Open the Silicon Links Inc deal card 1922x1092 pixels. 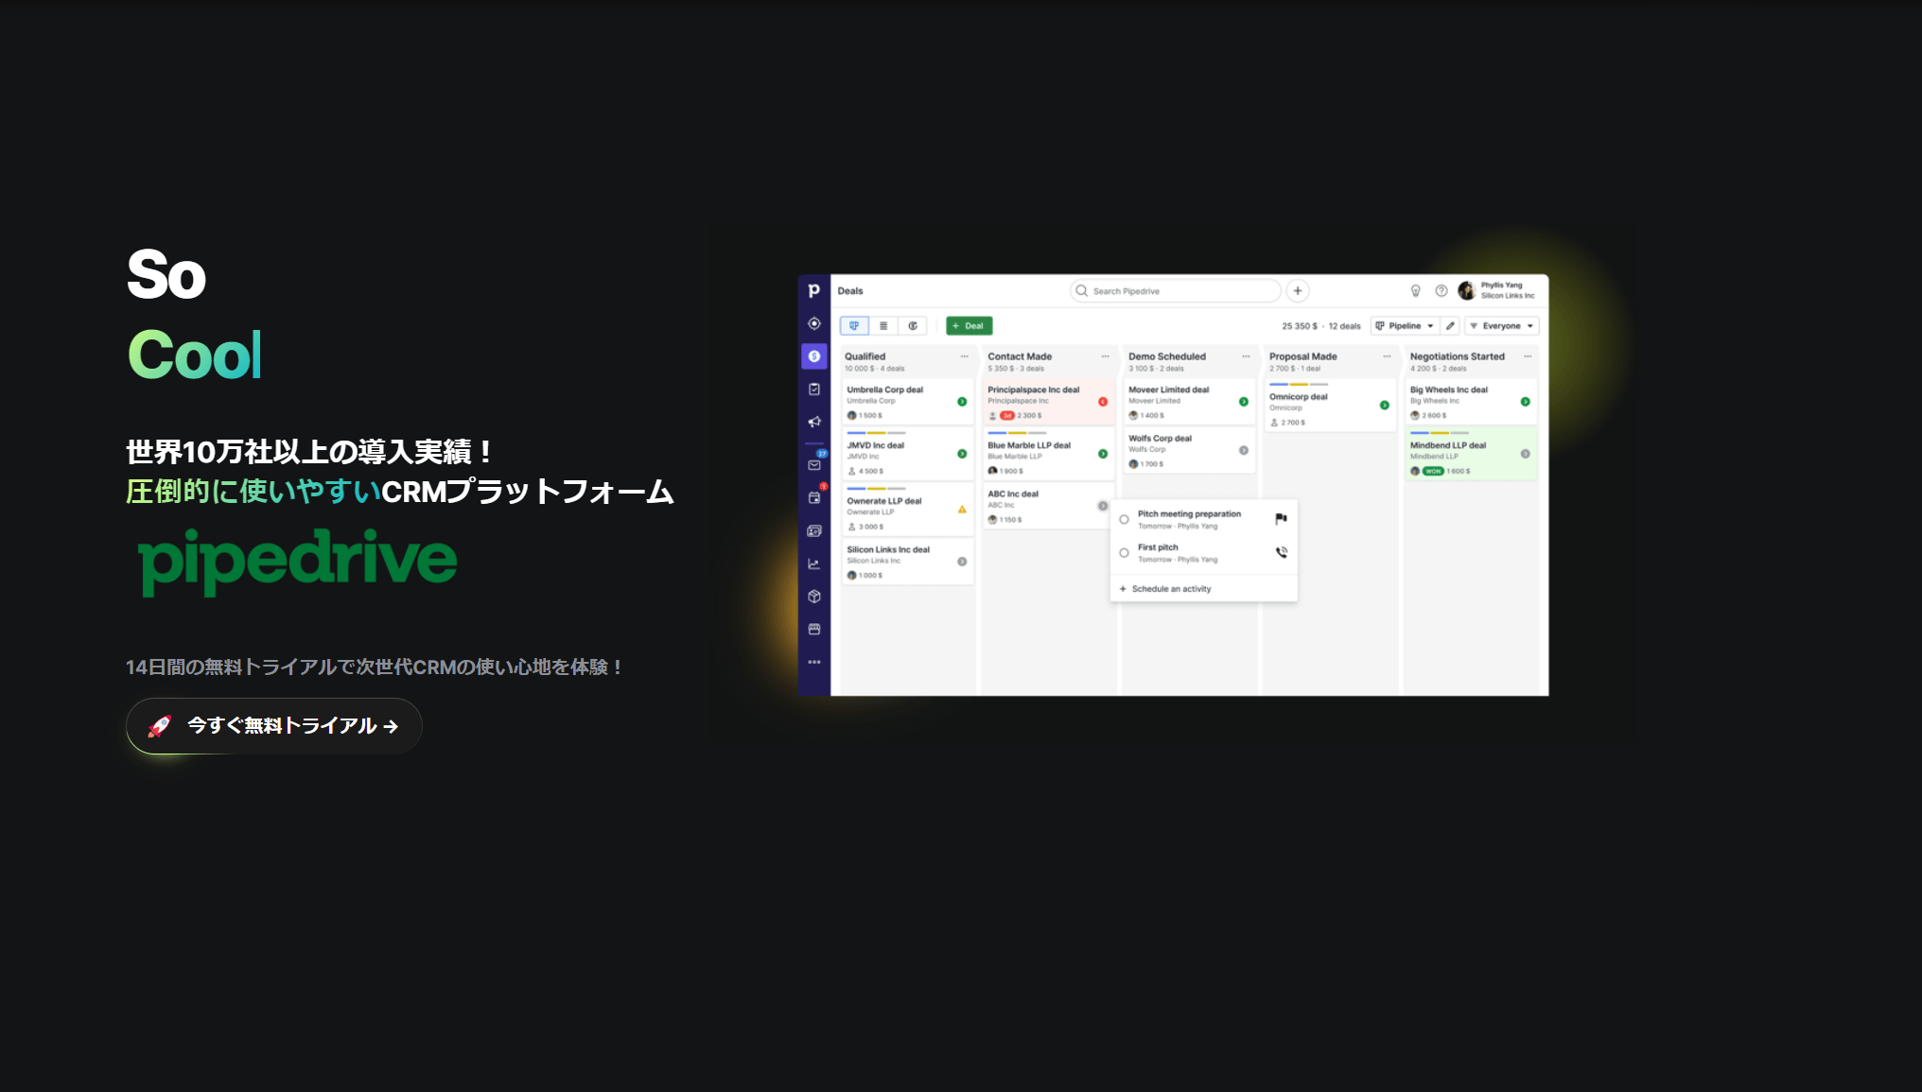906,562
